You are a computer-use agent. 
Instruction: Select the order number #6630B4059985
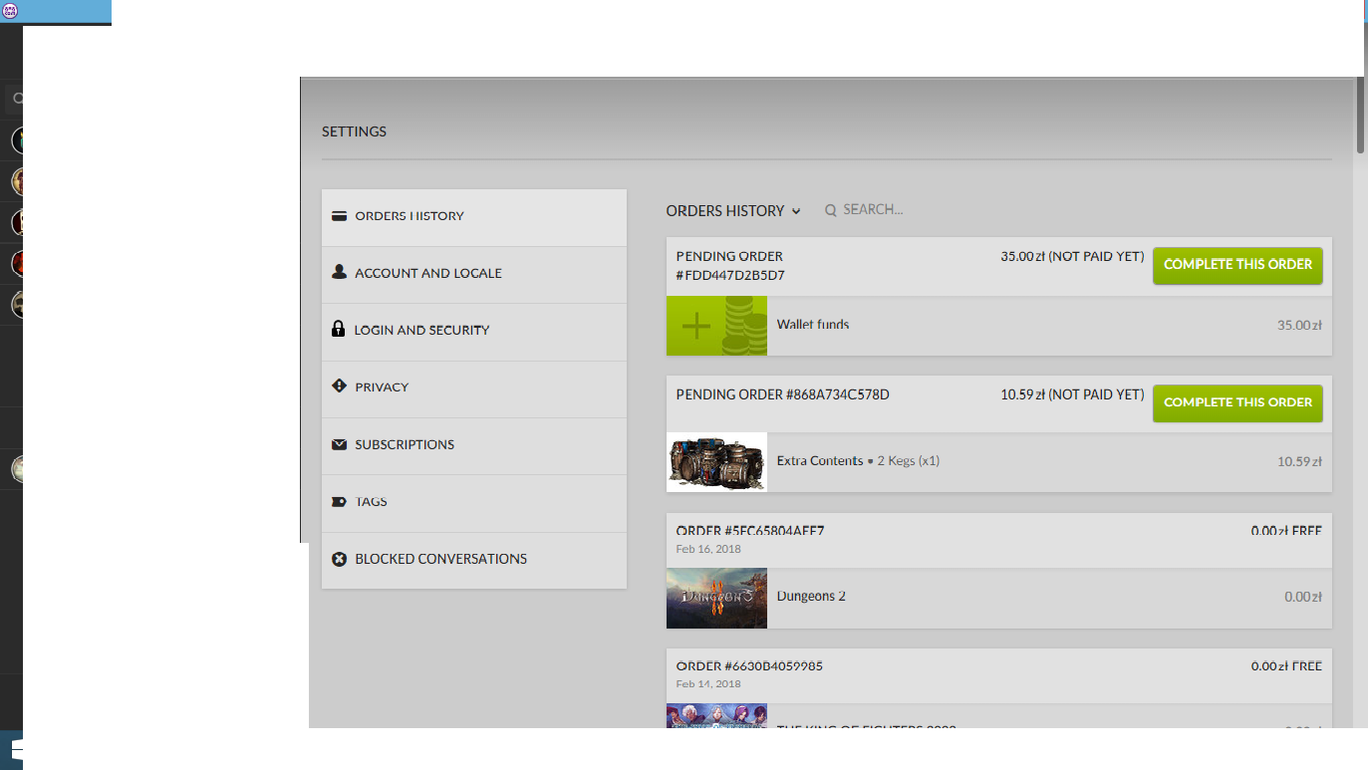[749, 666]
